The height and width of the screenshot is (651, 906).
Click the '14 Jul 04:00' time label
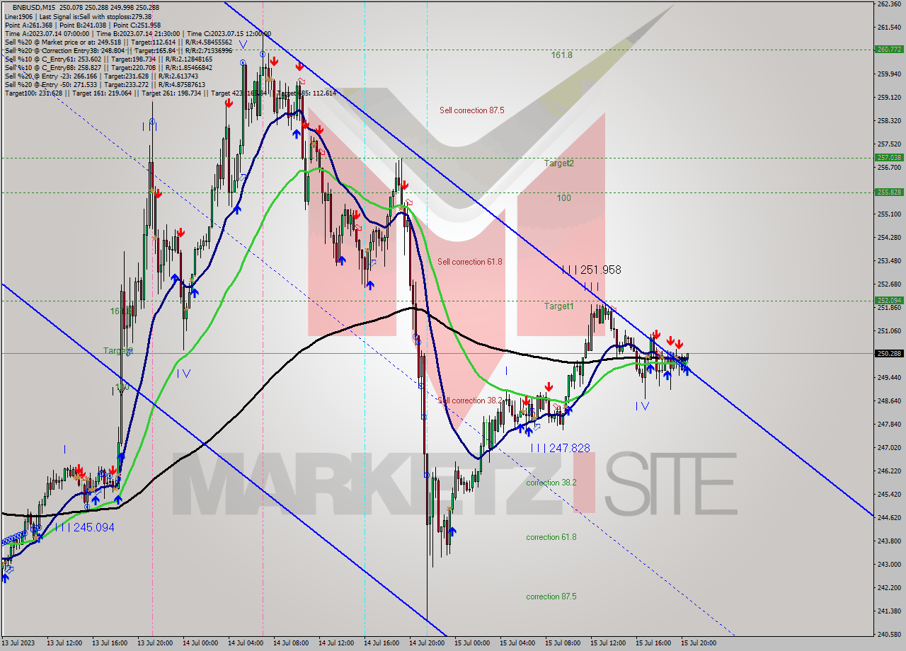click(246, 643)
